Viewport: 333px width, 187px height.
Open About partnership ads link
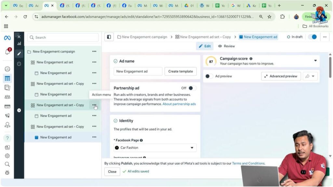tap(179, 104)
